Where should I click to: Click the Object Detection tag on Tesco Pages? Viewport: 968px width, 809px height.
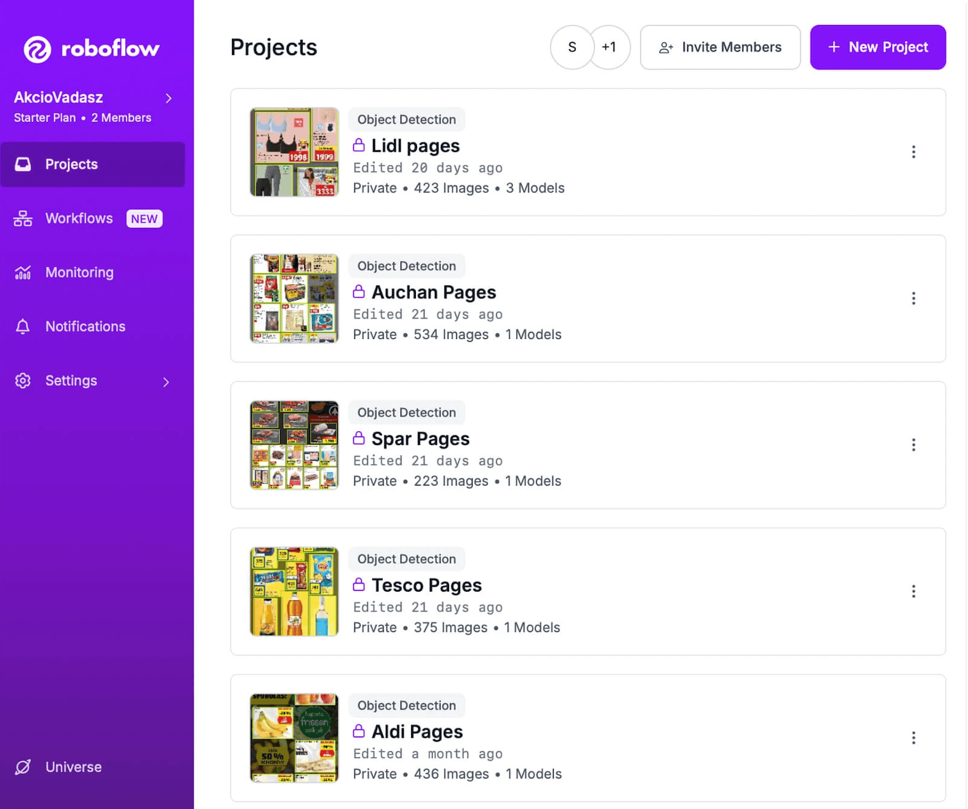click(x=406, y=559)
